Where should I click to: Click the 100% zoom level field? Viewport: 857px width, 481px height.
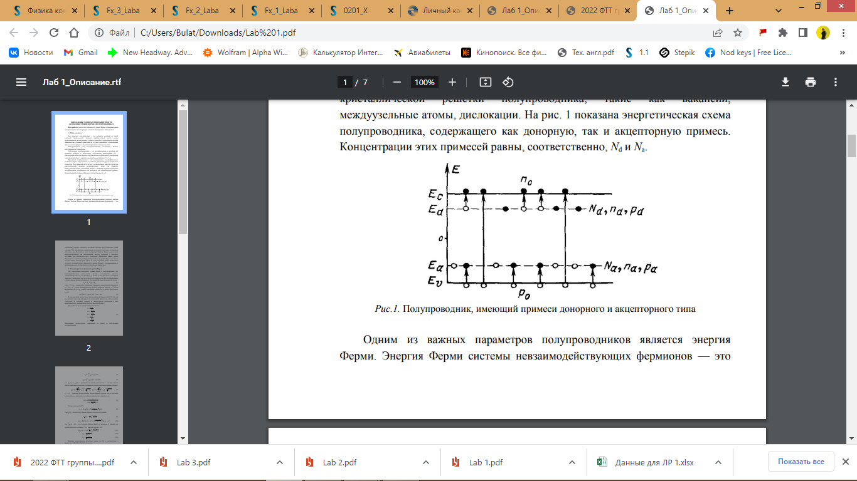coord(425,82)
